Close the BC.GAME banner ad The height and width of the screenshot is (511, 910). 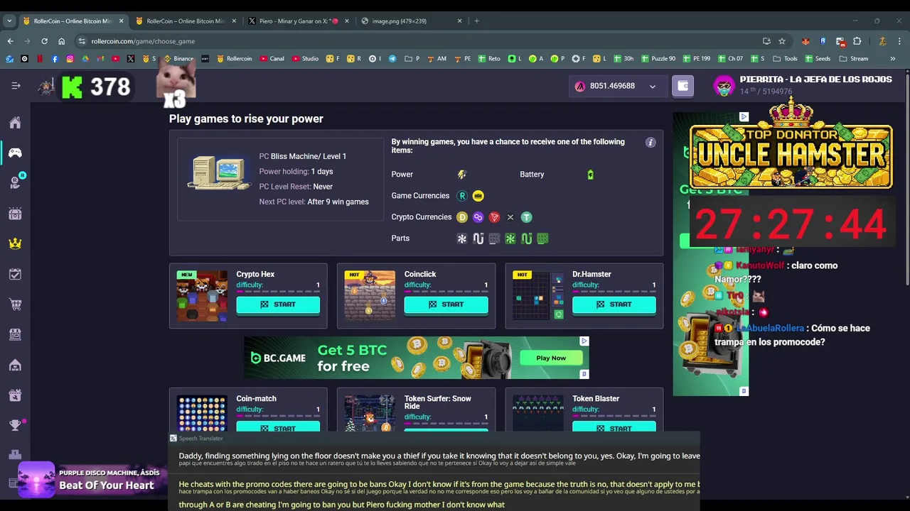[584, 341]
